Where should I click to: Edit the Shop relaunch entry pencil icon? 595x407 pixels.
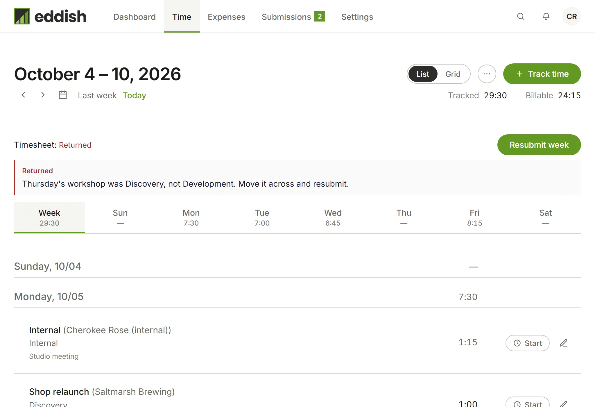(564, 404)
